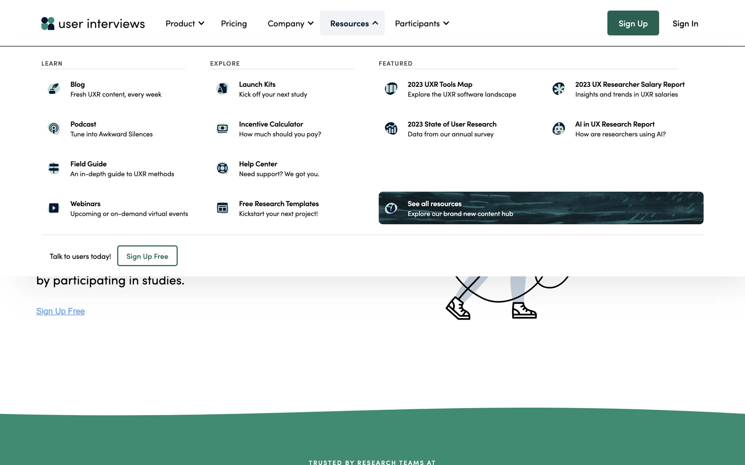Expand the Company dropdown menu
Screen dimensions: 745x465
290,24
